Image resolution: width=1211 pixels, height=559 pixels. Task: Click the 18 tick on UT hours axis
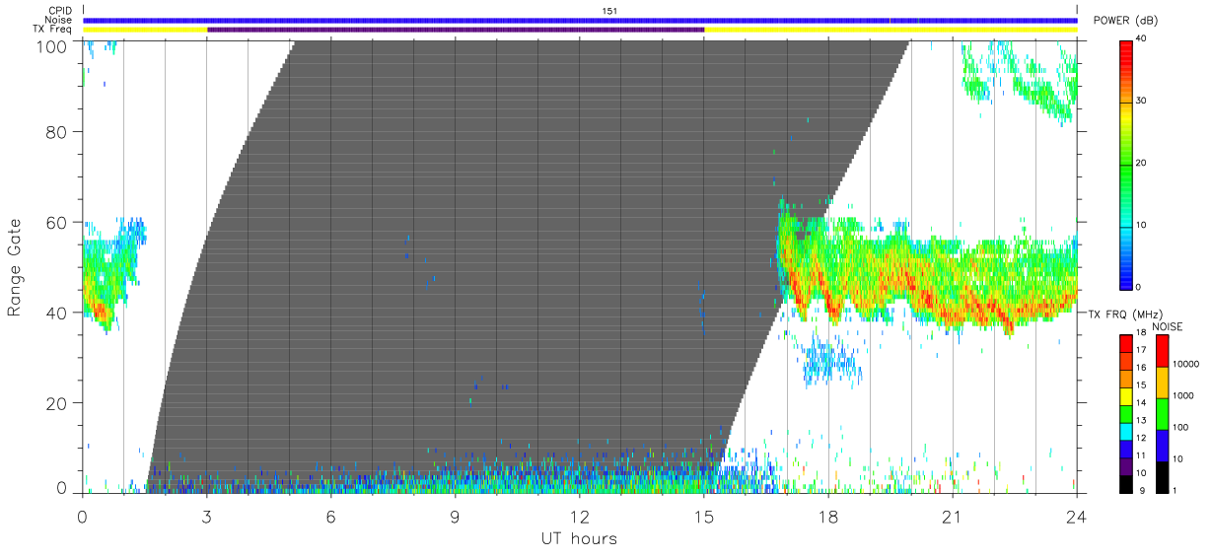coord(828,516)
